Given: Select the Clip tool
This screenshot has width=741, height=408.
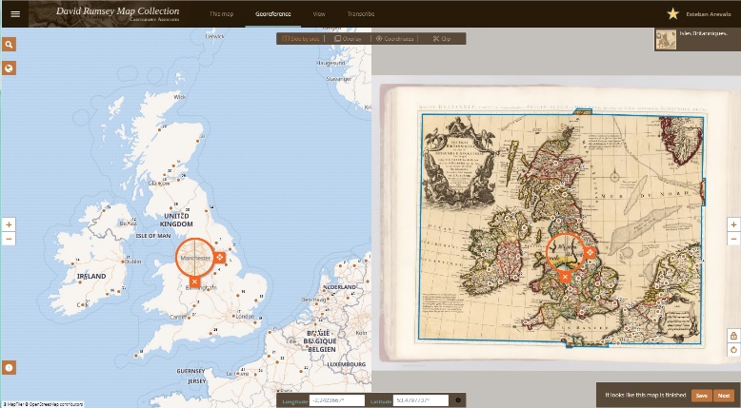Looking at the screenshot, I should 442,39.
